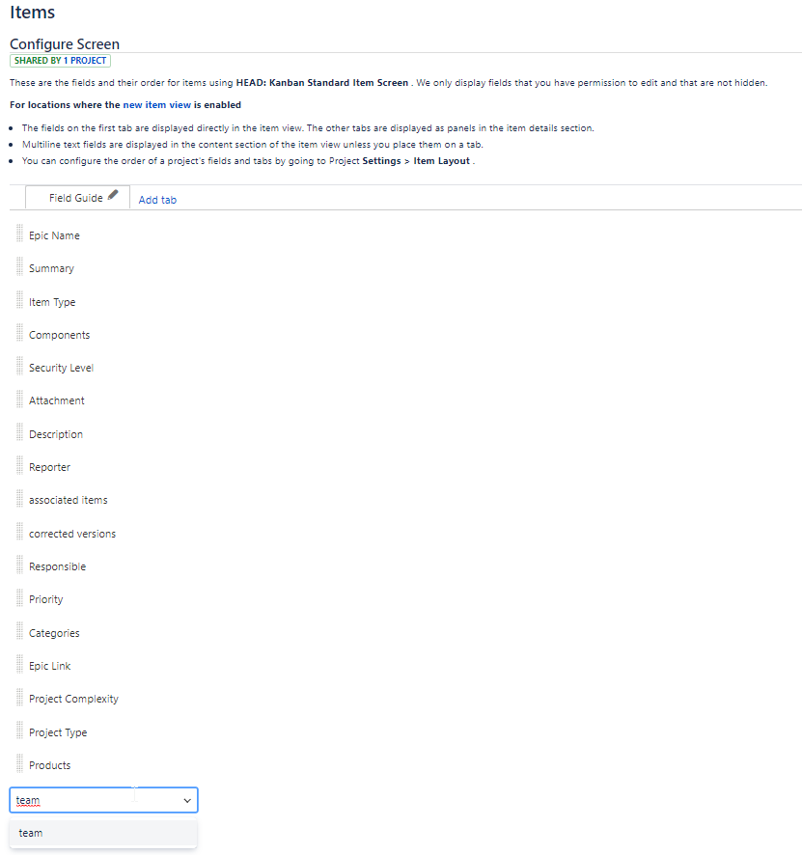Click the drag handle next to Summary
802x855 pixels.
[18, 267]
